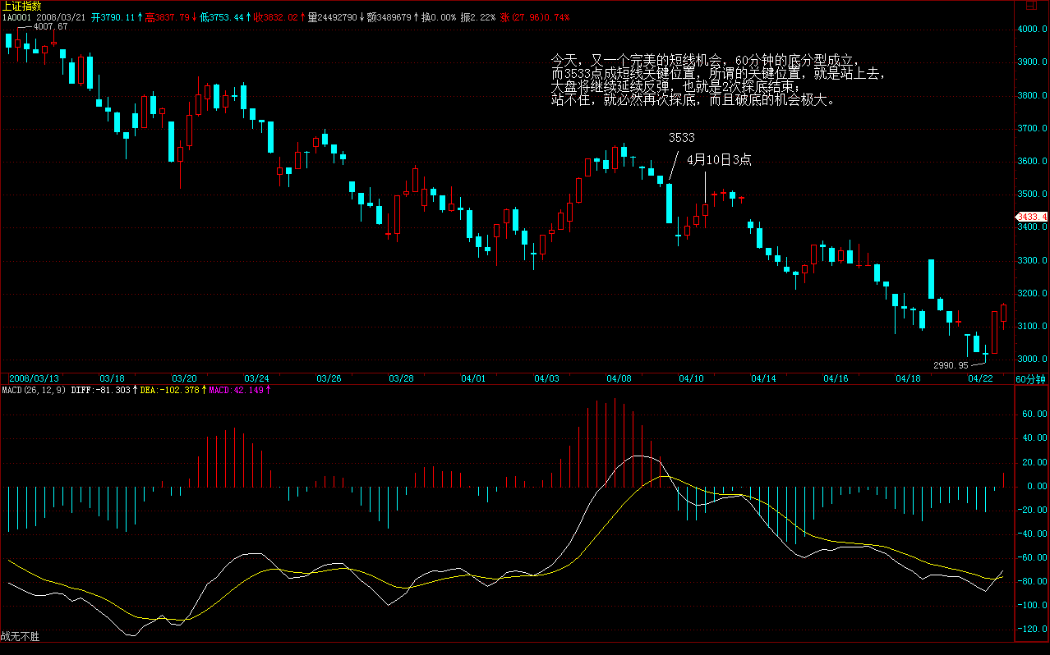The width and height of the screenshot is (1050, 655).
Task: Click the 涨(27.98)0.74% change readout
Action: tap(535, 17)
